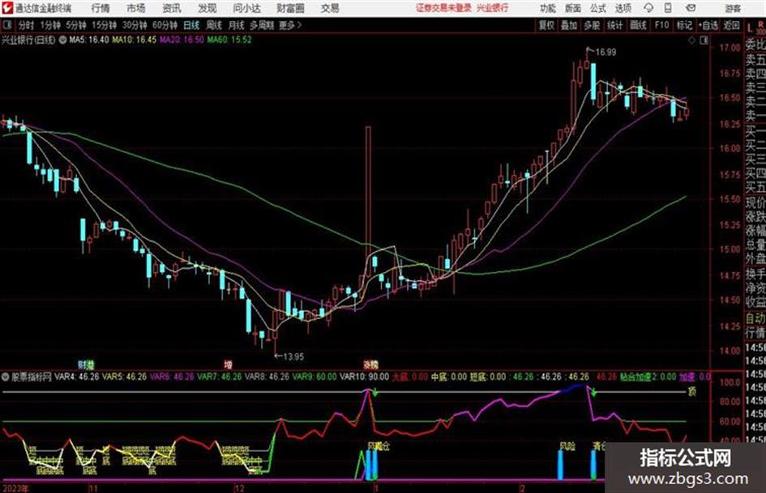The height and width of the screenshot is (493, 766).
Task: Open the 交易 menu
Action: coord(330,8)
